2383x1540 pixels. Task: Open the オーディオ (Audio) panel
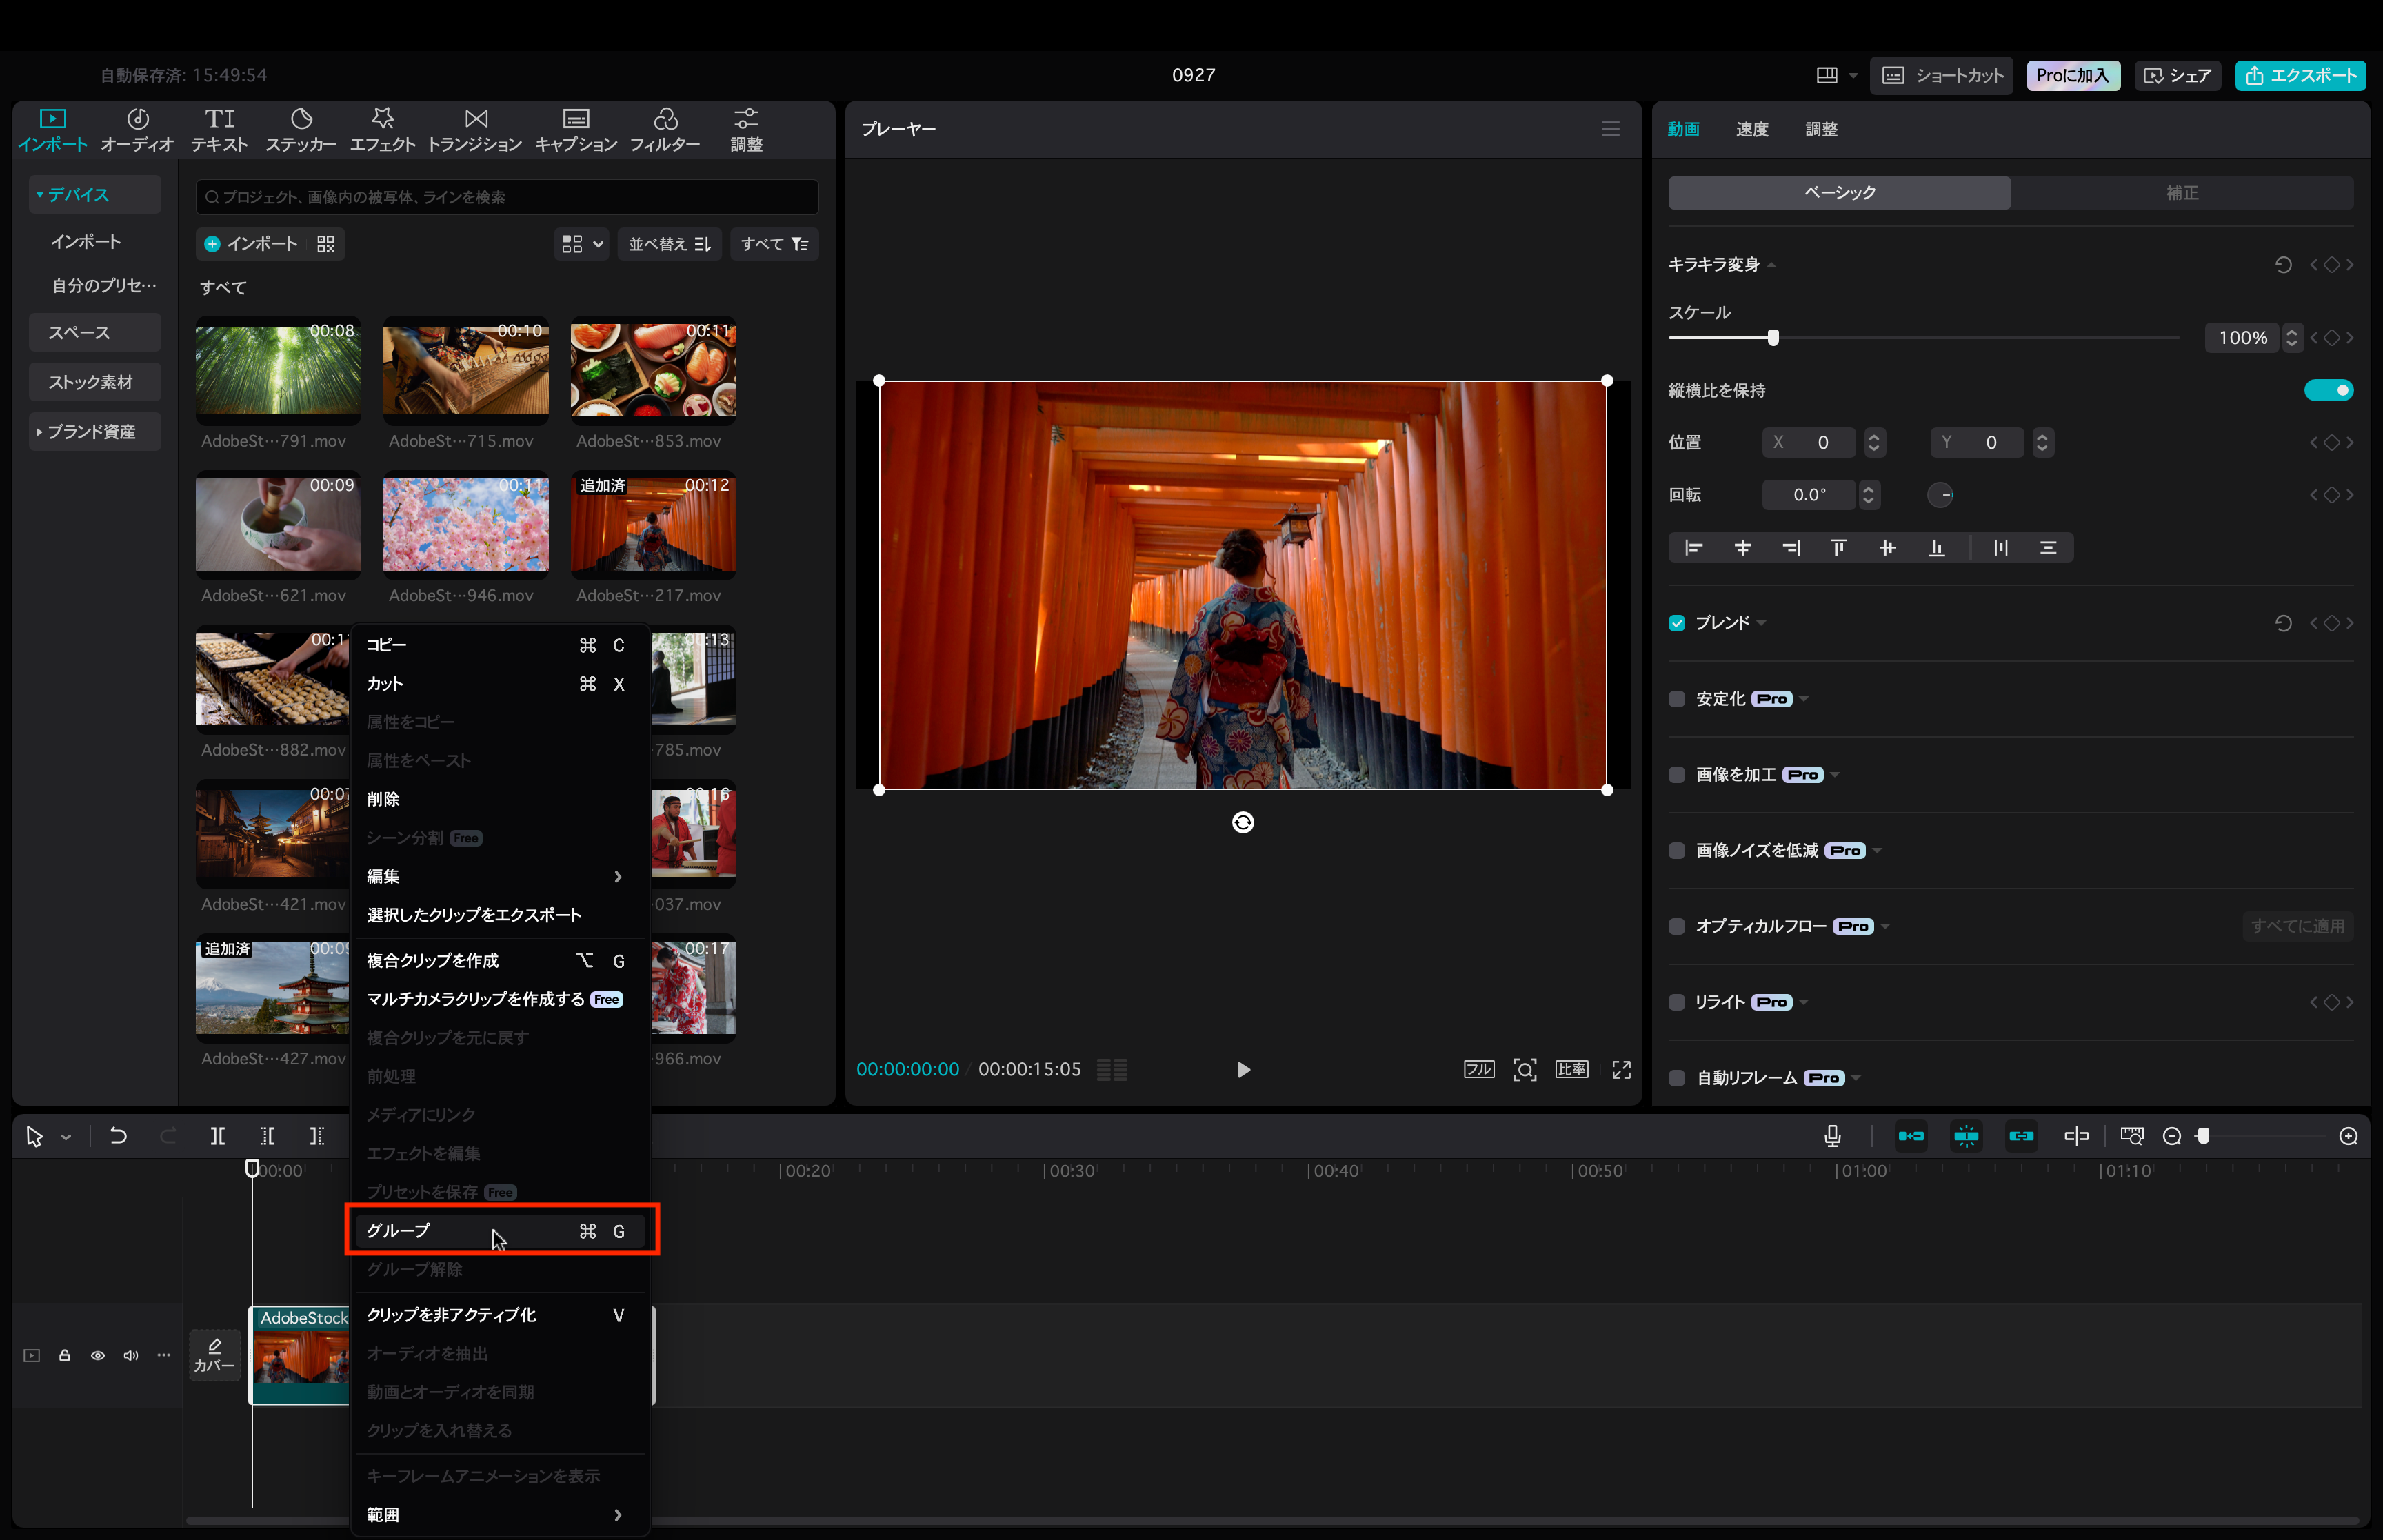(x=137, y=130)
